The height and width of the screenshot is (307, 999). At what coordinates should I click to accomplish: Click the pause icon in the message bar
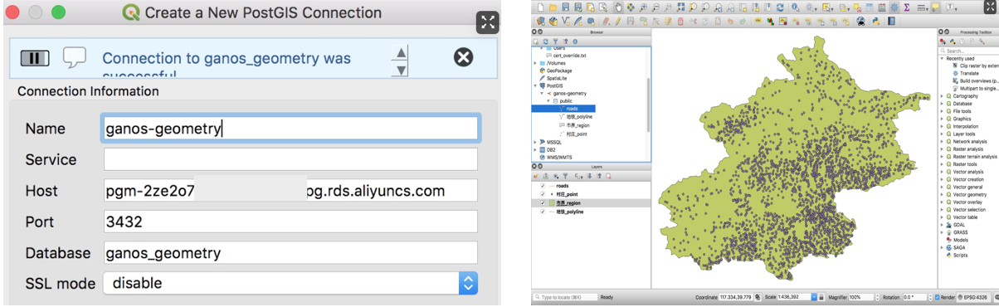35,58
